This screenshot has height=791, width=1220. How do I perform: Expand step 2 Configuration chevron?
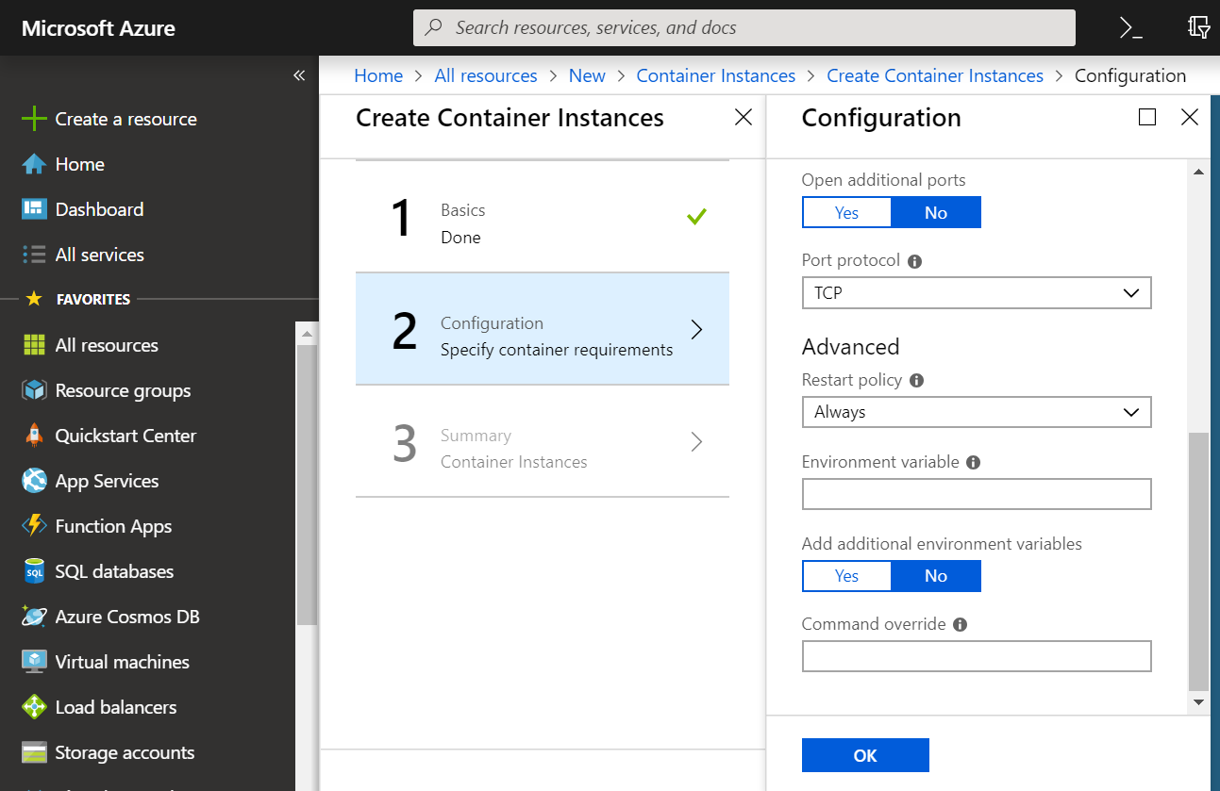[696, 329]
